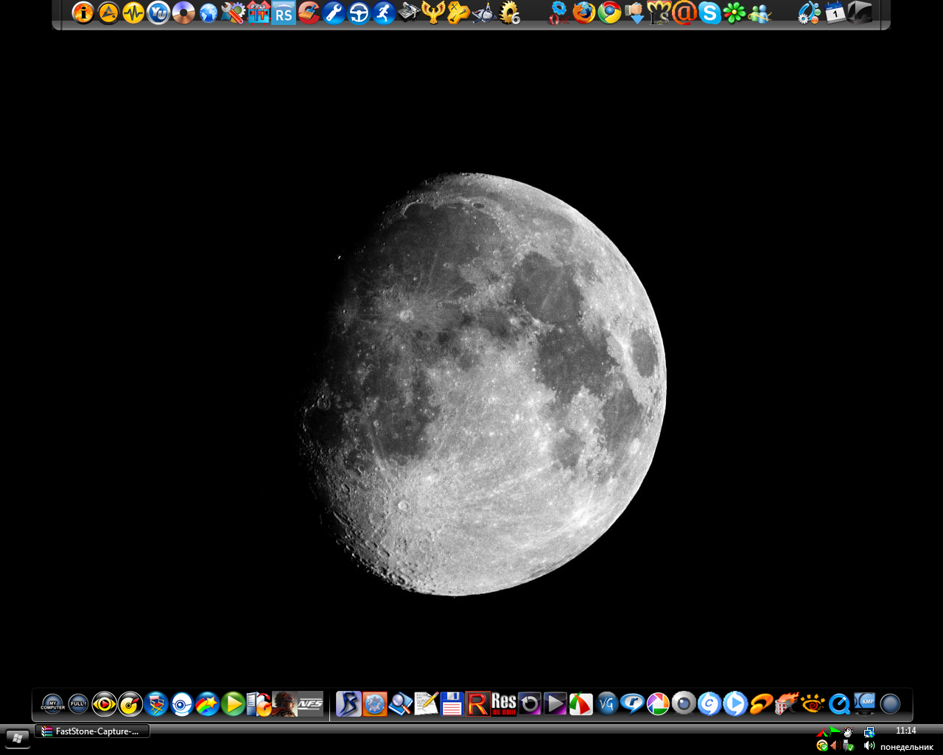Viewport: 943px width, 755px height.
Task: Launch the green play button media player
Action: click(234, 704)
